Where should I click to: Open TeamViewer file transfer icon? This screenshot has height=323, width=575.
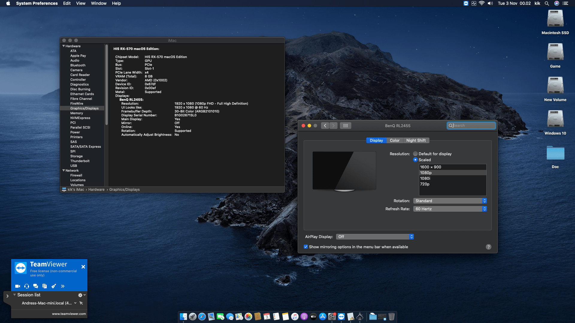tap(45, 286)
